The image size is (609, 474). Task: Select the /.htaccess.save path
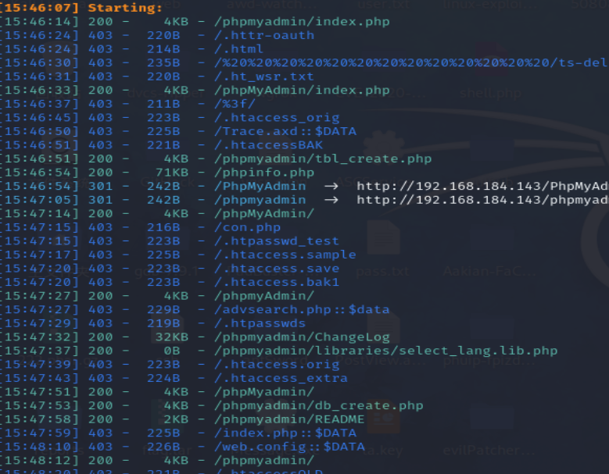tap(277, 269)
